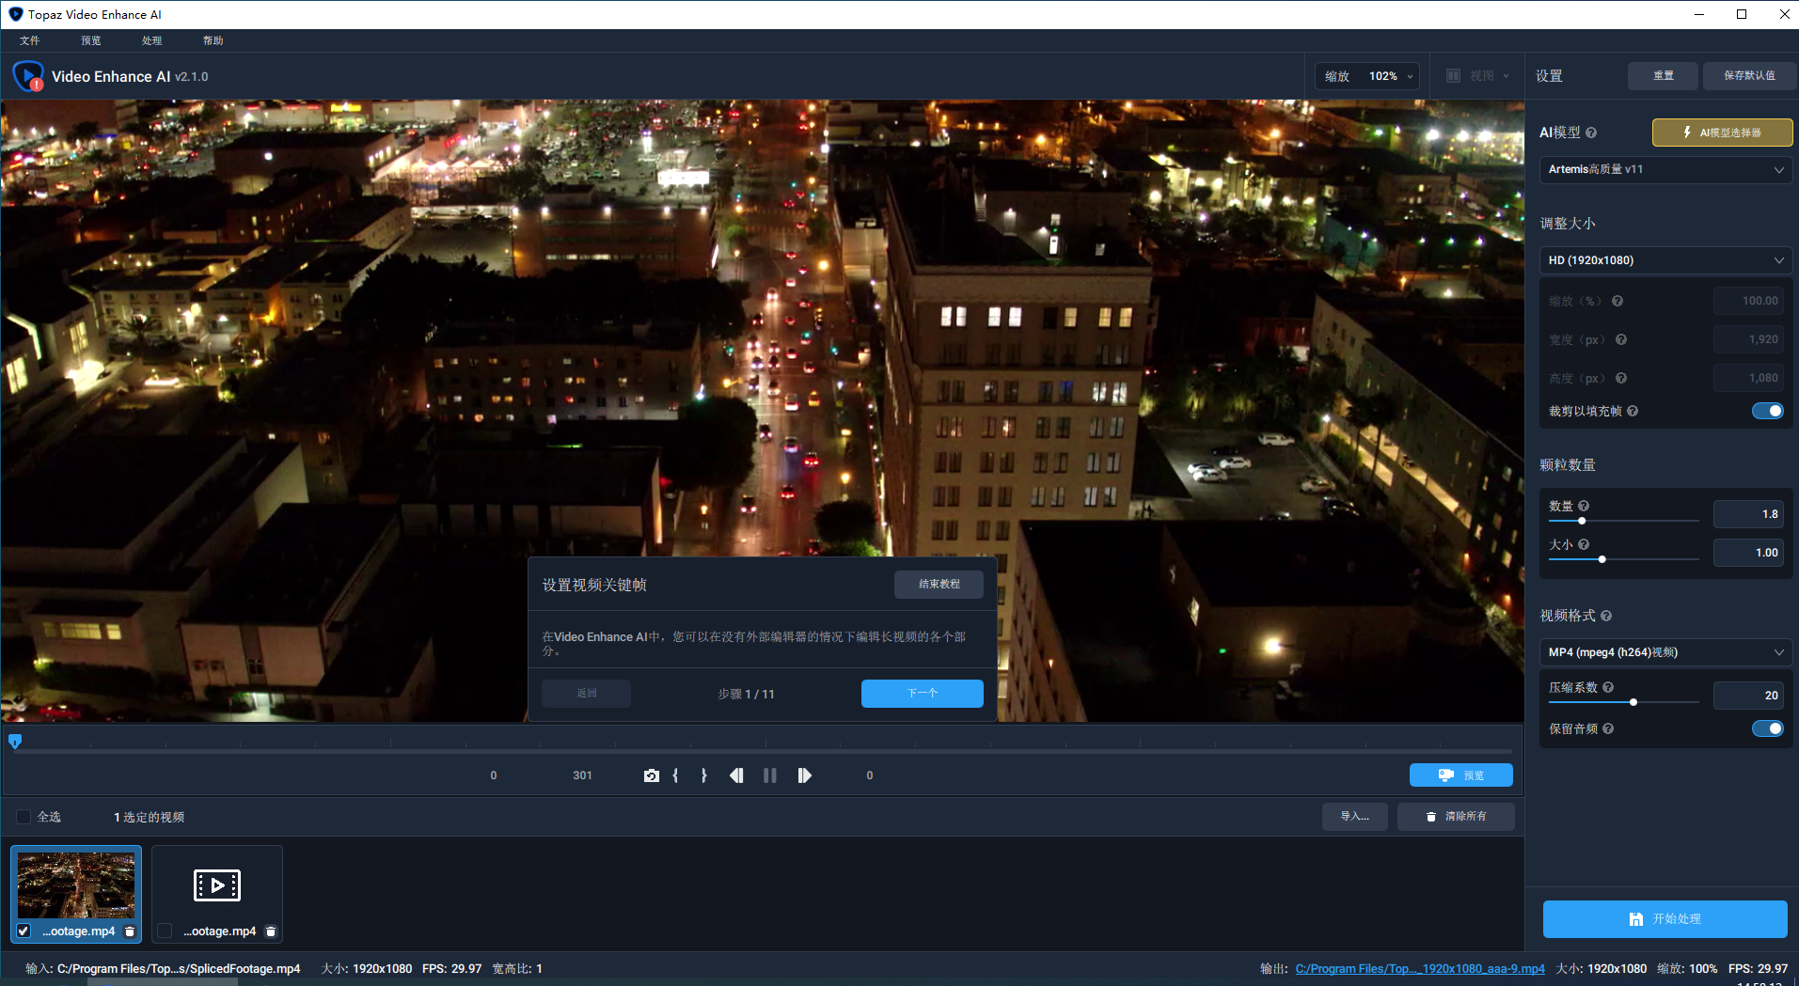Click the 返回 button in the tutorial
The width and height of the screenshot is (1799, 986).
587,694
